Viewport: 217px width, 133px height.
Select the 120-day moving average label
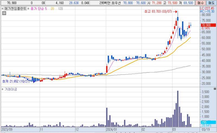pos(60,9)
